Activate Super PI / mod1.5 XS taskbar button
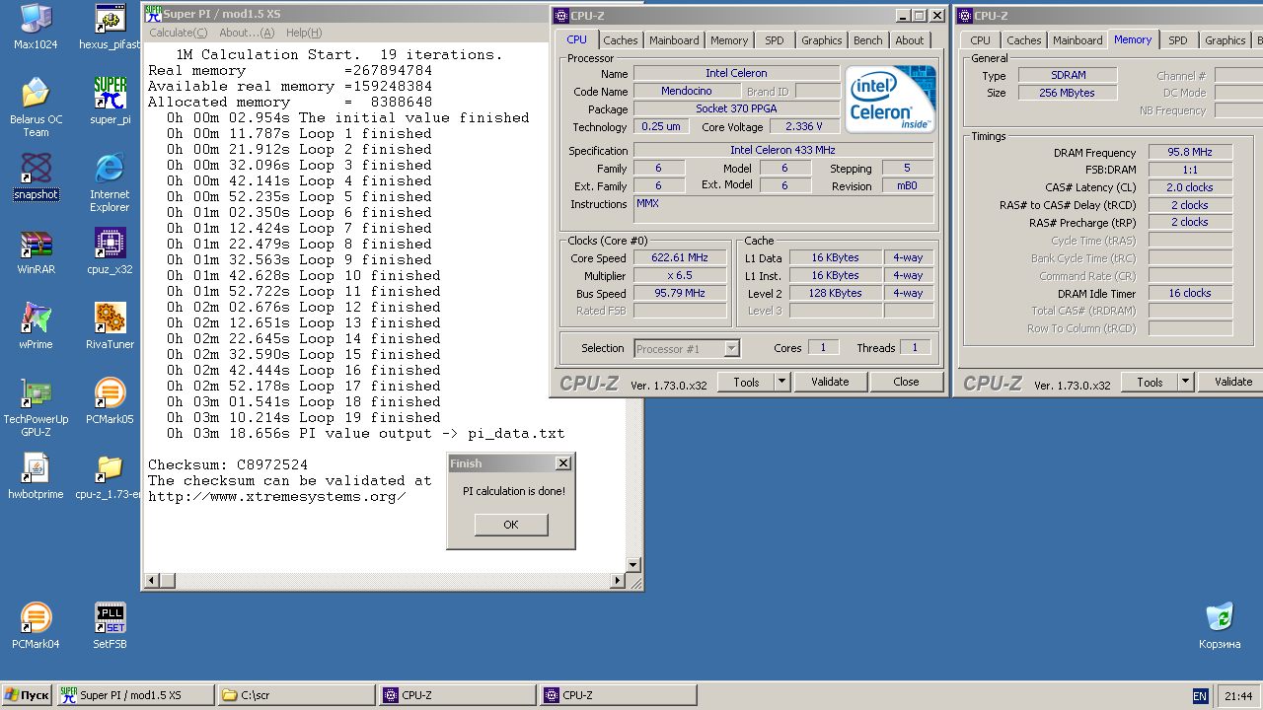 click(x=135, y=695)
